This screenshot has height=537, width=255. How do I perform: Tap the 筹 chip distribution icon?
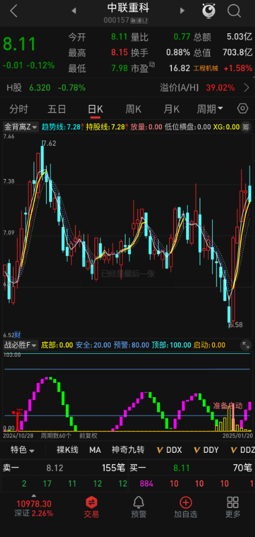pyautogui.click(x=246, y=127)
